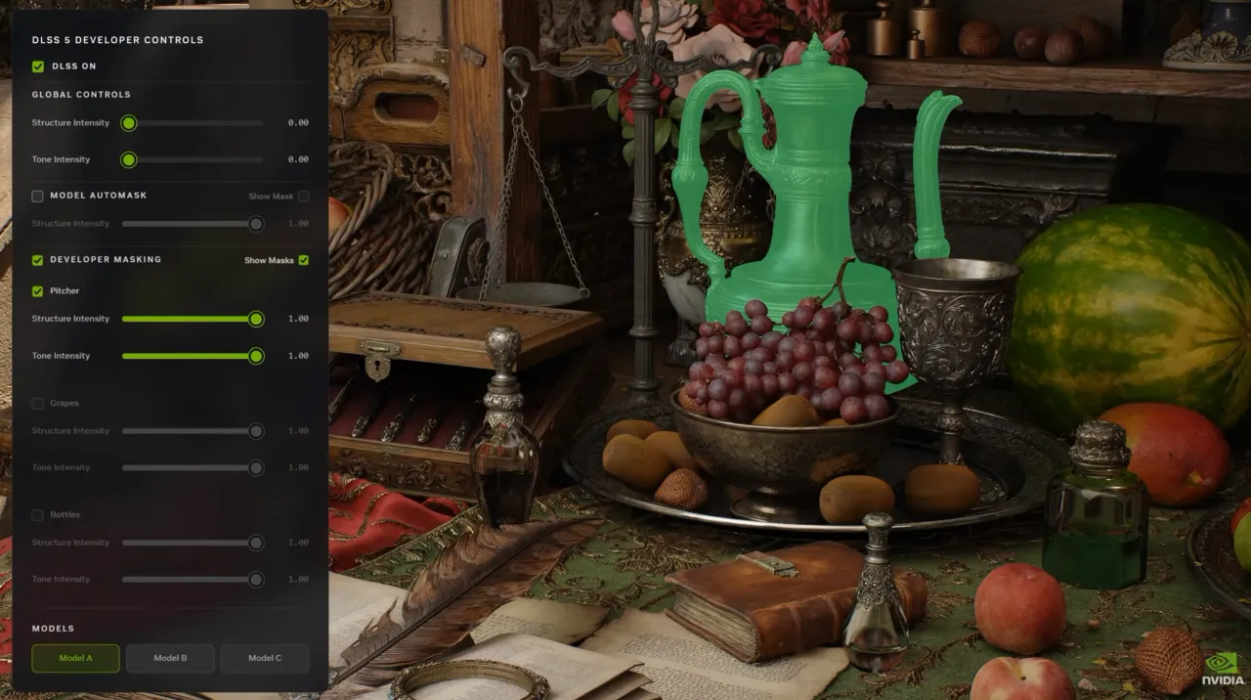Disable the Developer Masking checkbox
The image size is (1251, 700).
[38, 260]
